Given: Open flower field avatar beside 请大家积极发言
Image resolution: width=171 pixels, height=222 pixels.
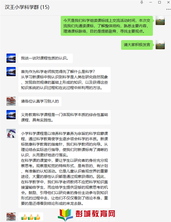Looking at the screenshot, I should coord(160,45).
